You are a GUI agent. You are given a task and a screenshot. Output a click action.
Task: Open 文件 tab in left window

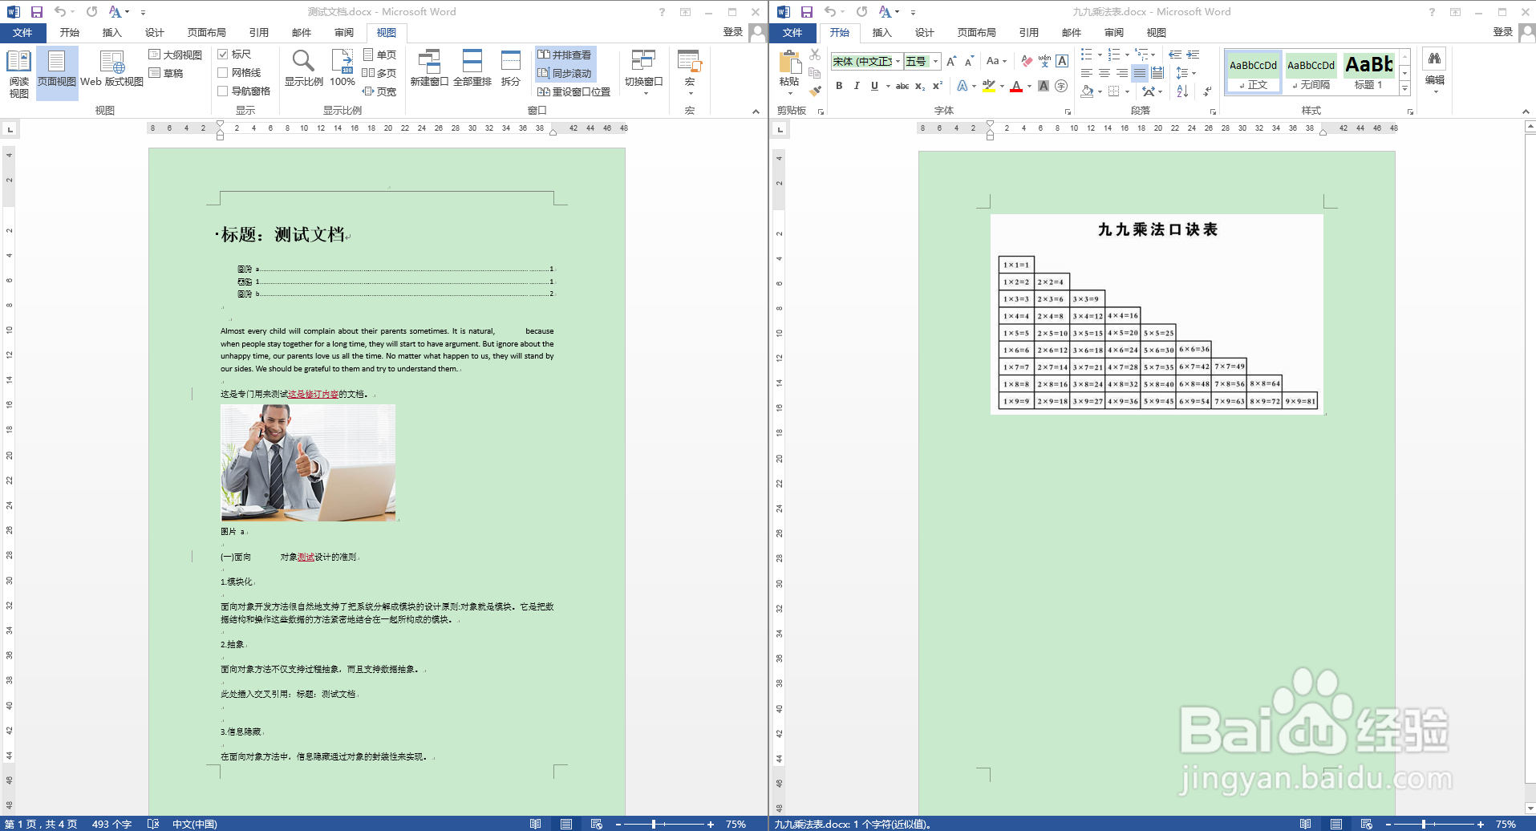[x=22, y=33]
